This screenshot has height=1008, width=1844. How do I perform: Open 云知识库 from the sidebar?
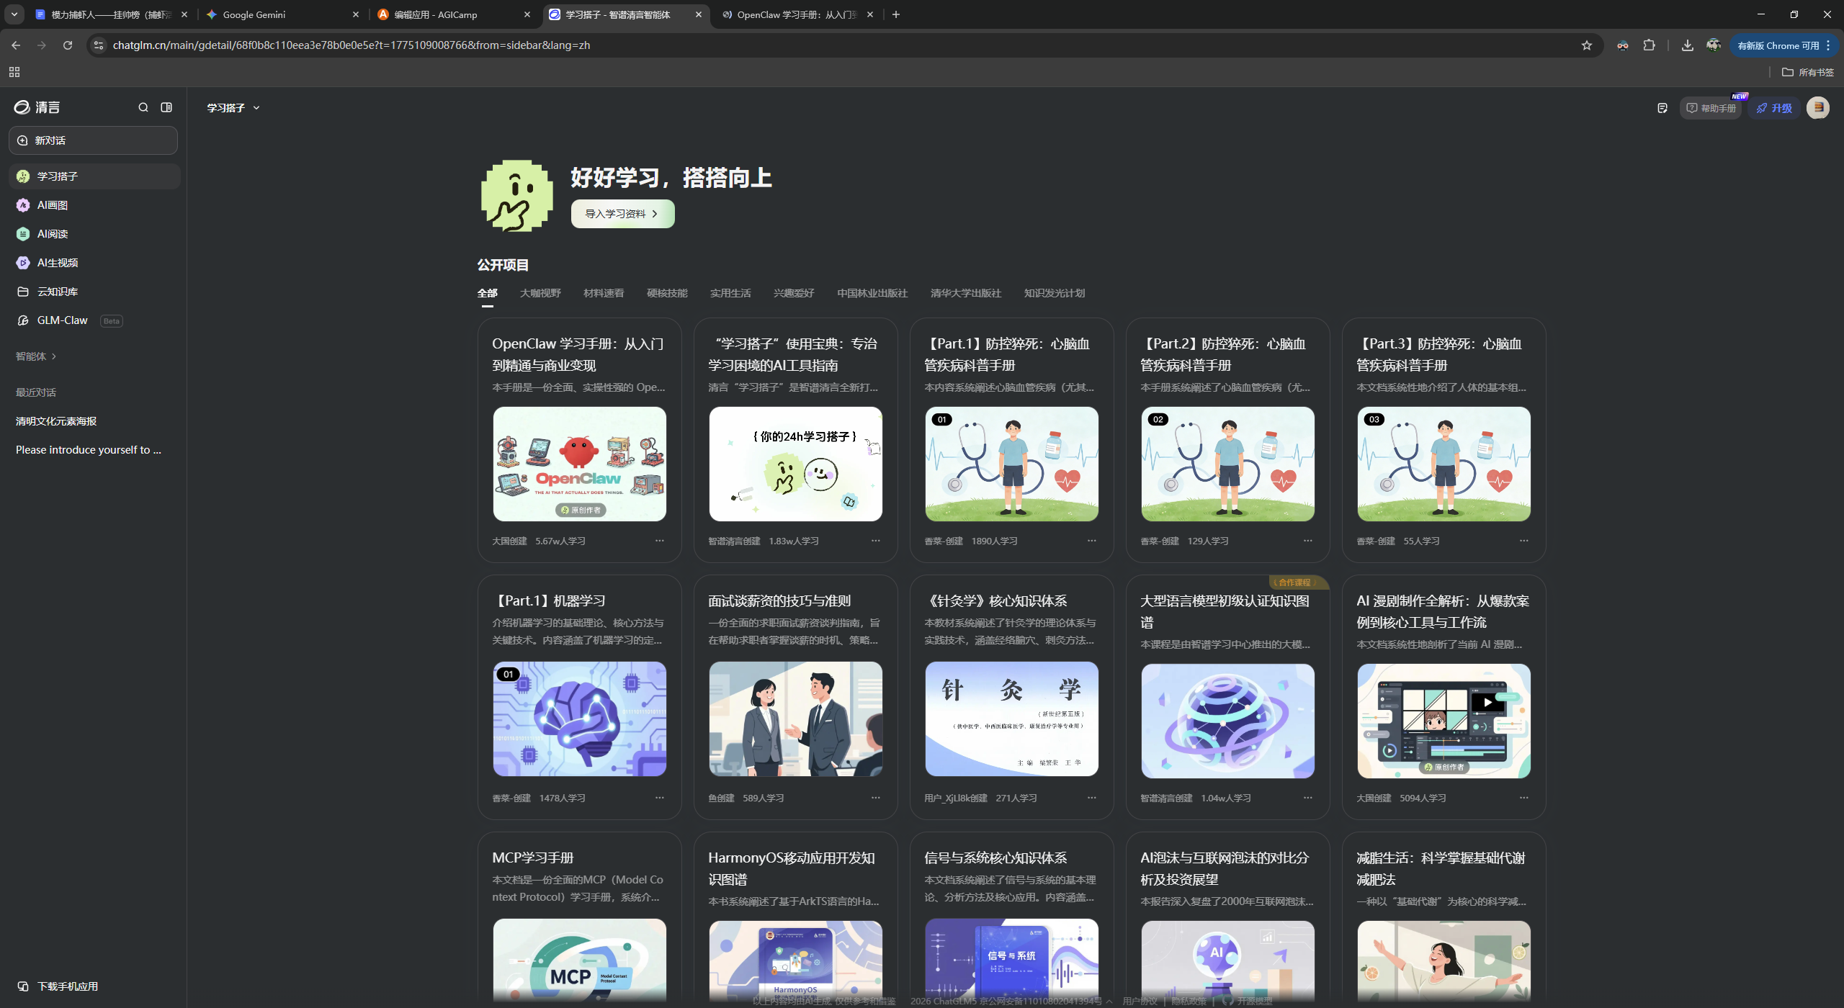pos(58,291)
